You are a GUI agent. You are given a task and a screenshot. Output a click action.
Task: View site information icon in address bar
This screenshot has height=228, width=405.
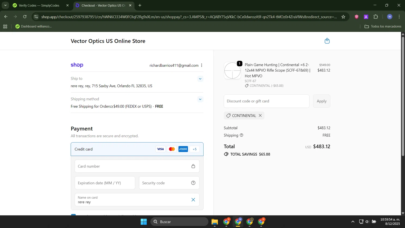click(x=36, y=17)
